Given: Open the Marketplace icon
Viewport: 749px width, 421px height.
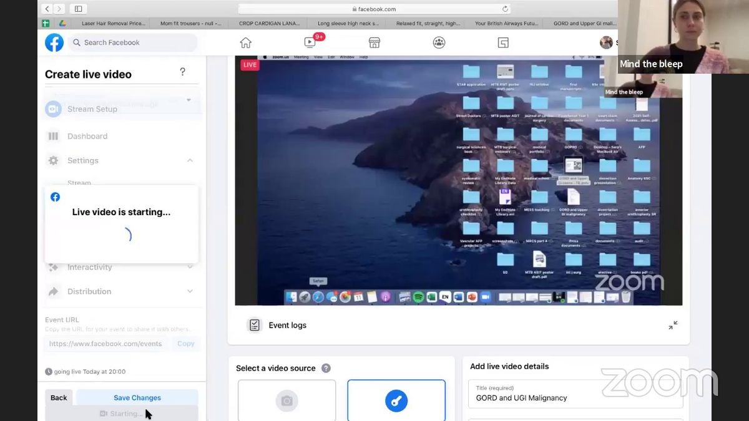Looking at the screenshot, I should [374, 42].
